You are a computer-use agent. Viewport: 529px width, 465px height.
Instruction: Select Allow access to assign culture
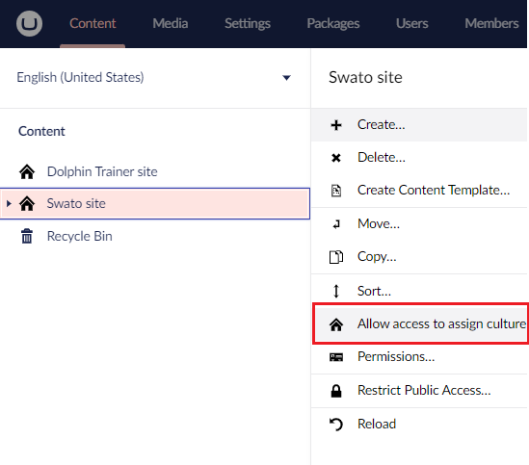pyautogui.click(x=420, y=324)
